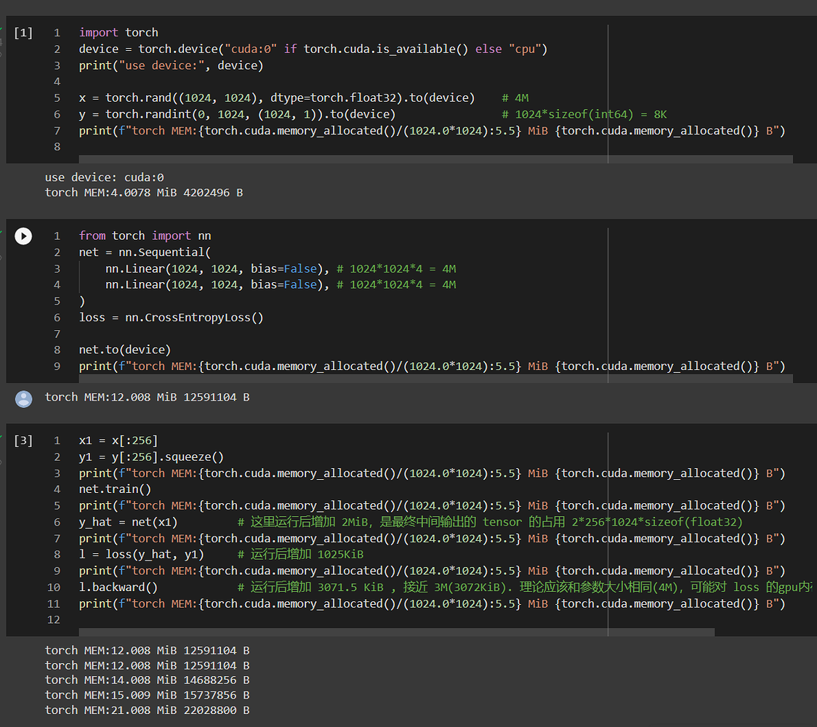Run the second code cell
817x727 pixels.
tap(23, 236)
